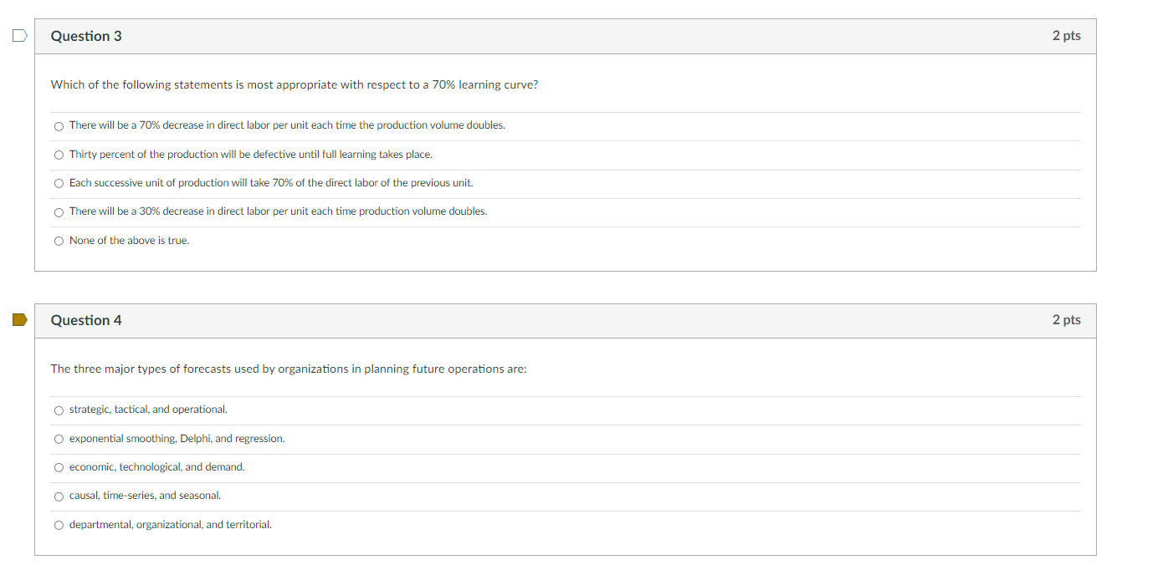1163x570 pixels.
Task: Choose 'exponential smoothing, Delphi, and regression'
Action: [59, 439]
